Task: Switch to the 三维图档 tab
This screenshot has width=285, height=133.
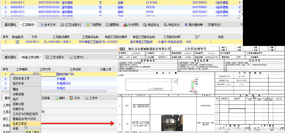Action: [112, 25]
